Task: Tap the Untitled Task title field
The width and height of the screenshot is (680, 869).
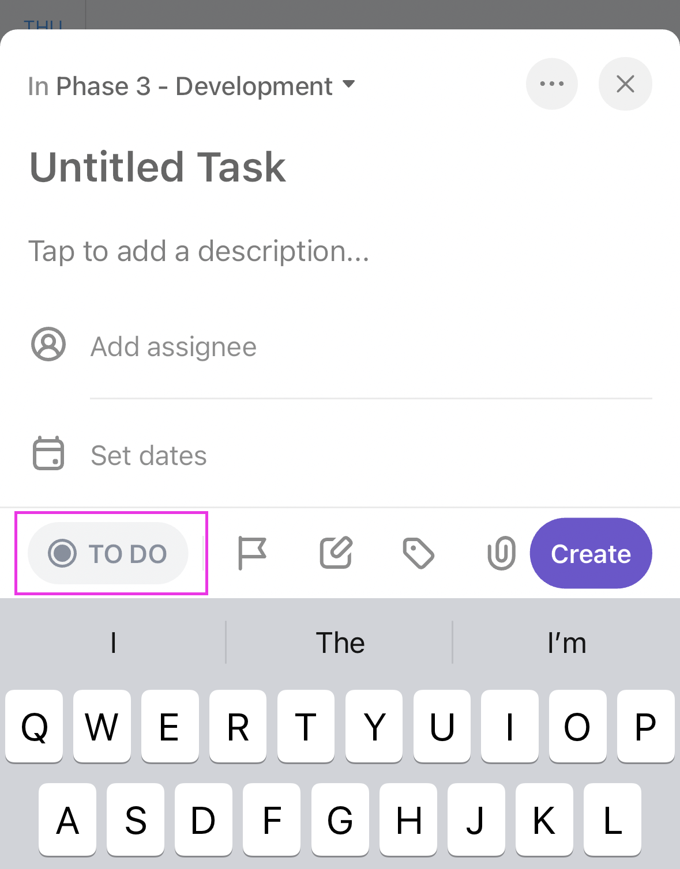Action: (157, 168)
